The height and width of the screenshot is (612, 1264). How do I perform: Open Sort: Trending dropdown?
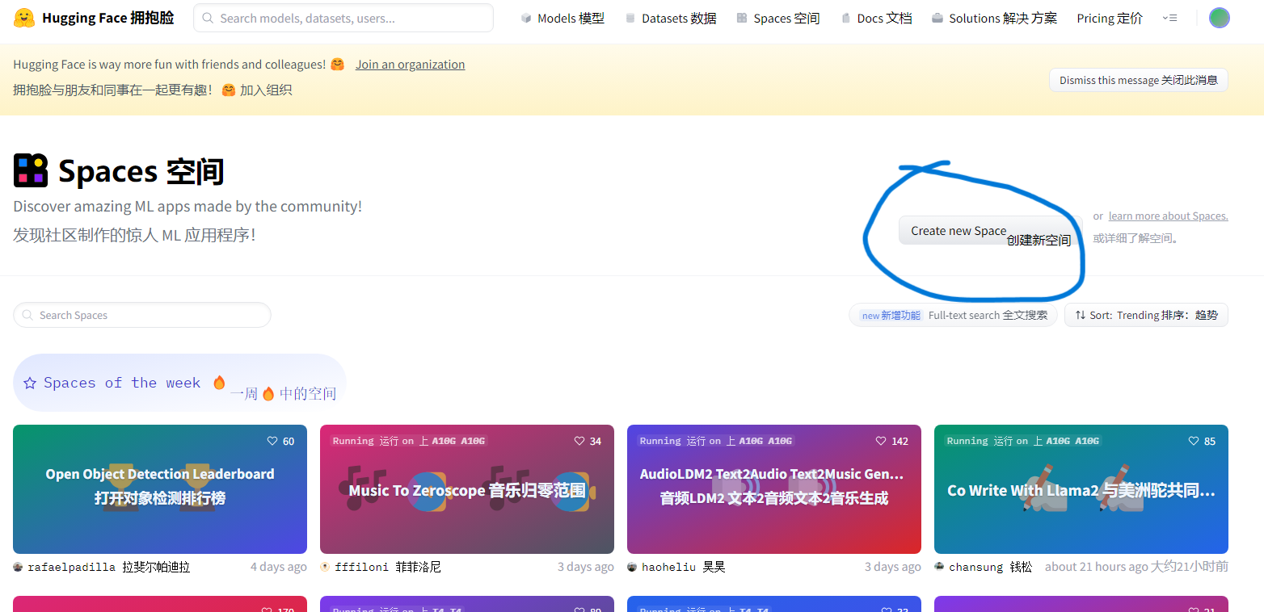(x=1146, y=315)
